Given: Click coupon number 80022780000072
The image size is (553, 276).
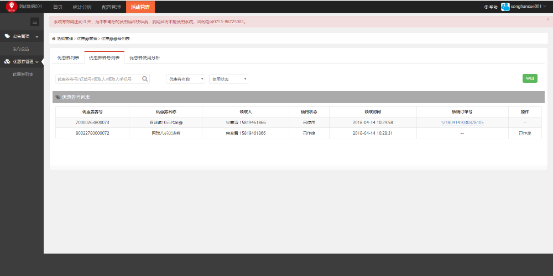Looking at the screenshot, I should tap(92, 133).
